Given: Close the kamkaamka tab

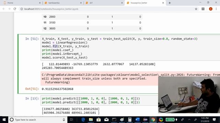Looking at the screenshot, I should pos(81,3).
